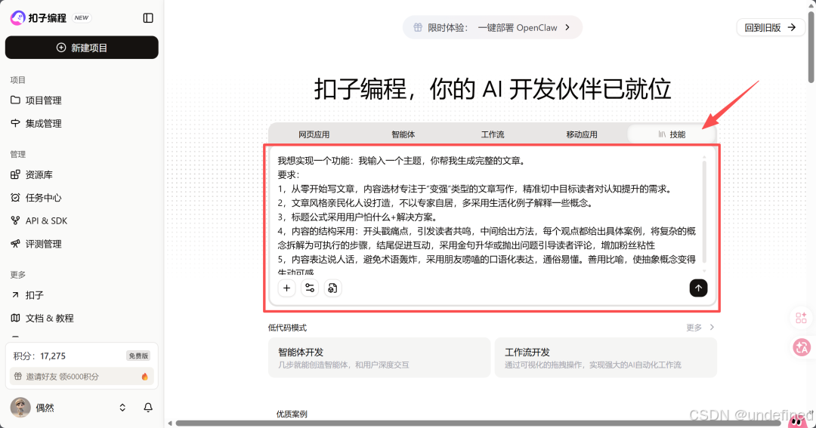Switch to the 工作流 tab

[493, 134]
